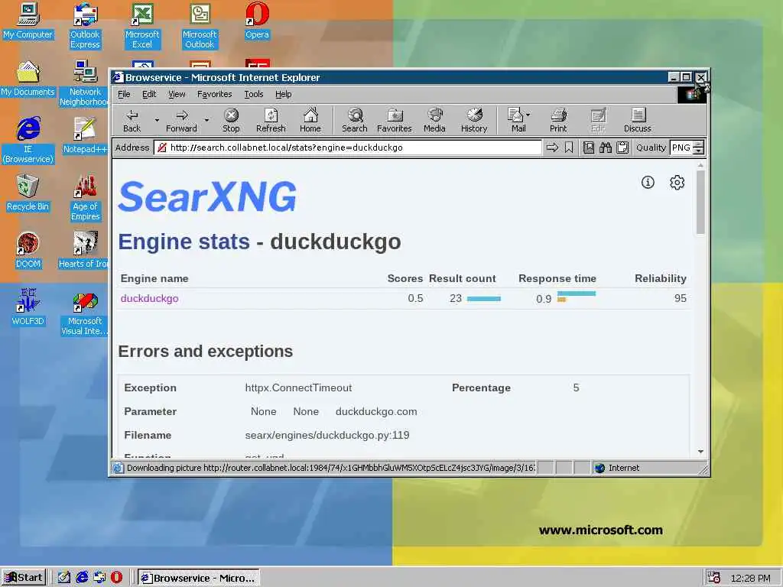This screenshot has height=587, width=783.
Task: Click the binoculars find icon
Action: pos(606,148)
